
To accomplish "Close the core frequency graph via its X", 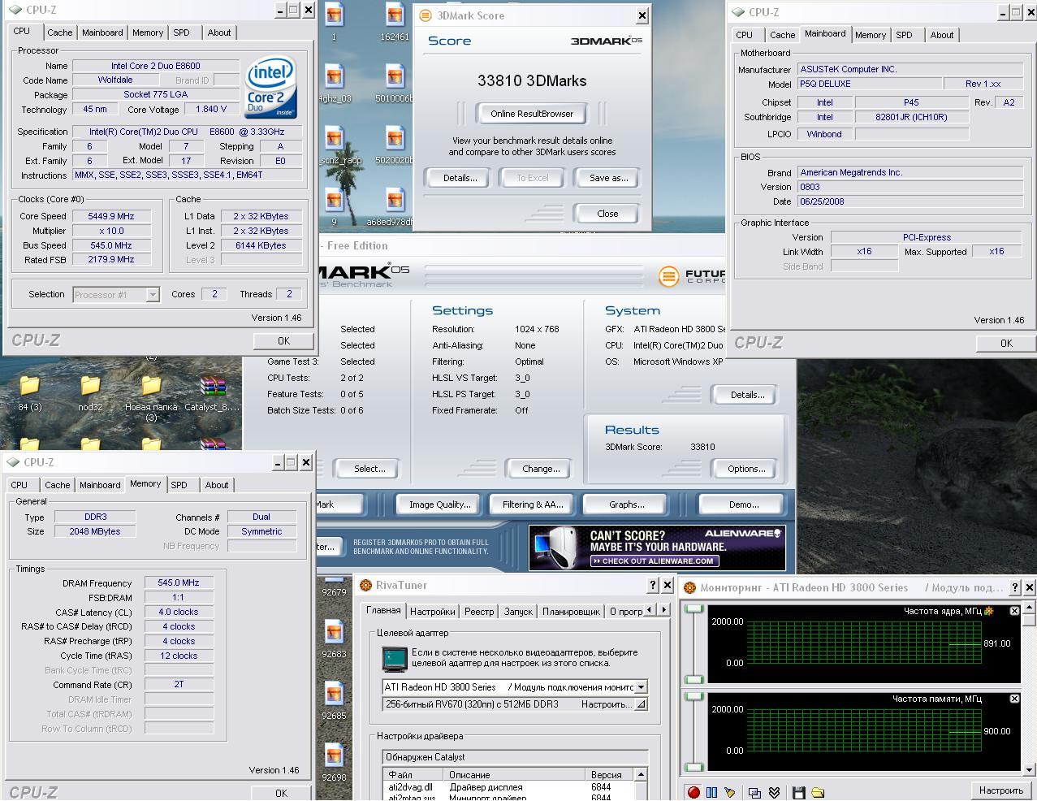I will pyautogui.click(x=1014, y=611).
